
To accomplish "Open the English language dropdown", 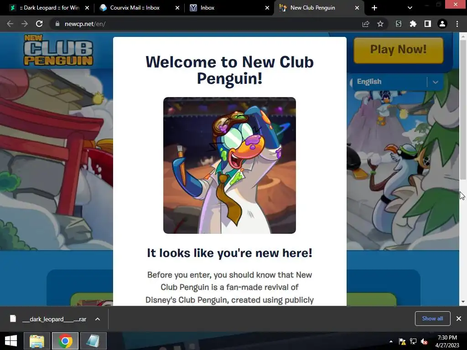I will [x=397, y=82].
